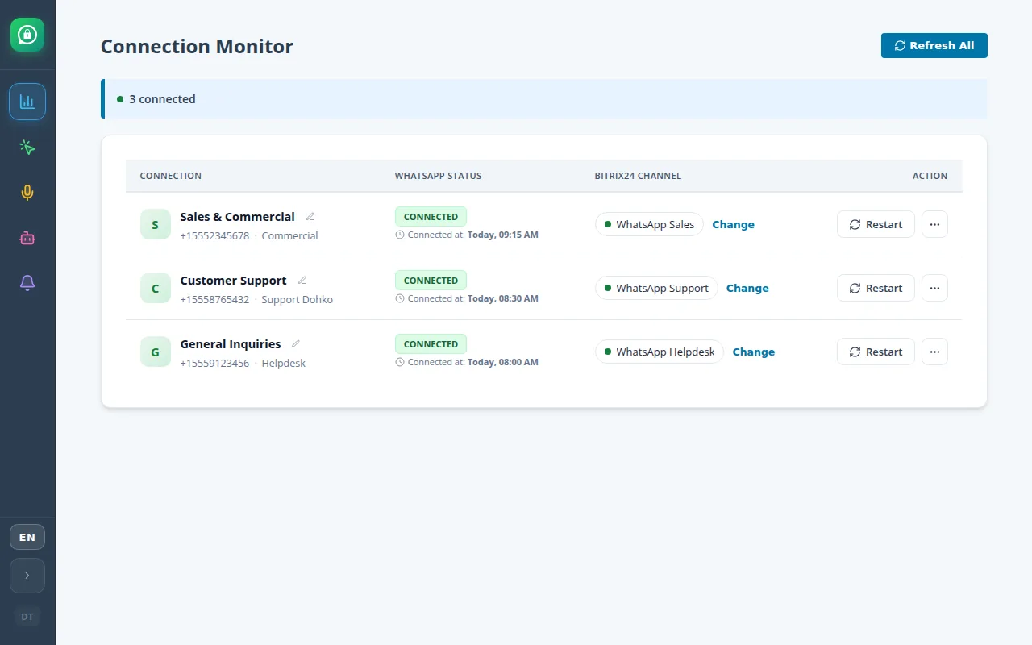This screenshot has height=645, width=1032.
Task: Click the WhatsApp Sales channel pill
Action: 649,224
